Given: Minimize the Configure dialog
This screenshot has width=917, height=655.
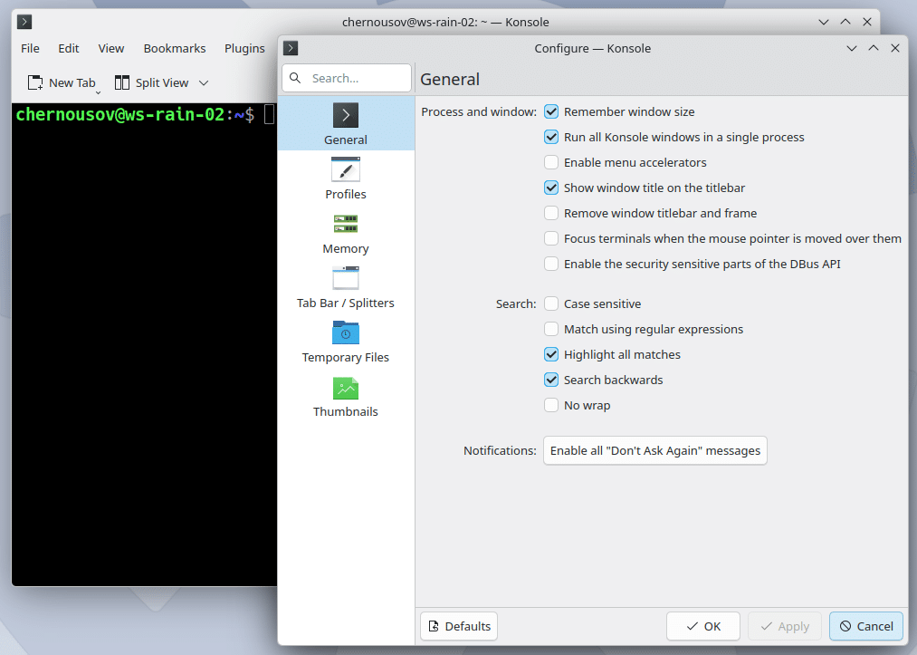Looking at the screenshot, I should click(852, 48).
